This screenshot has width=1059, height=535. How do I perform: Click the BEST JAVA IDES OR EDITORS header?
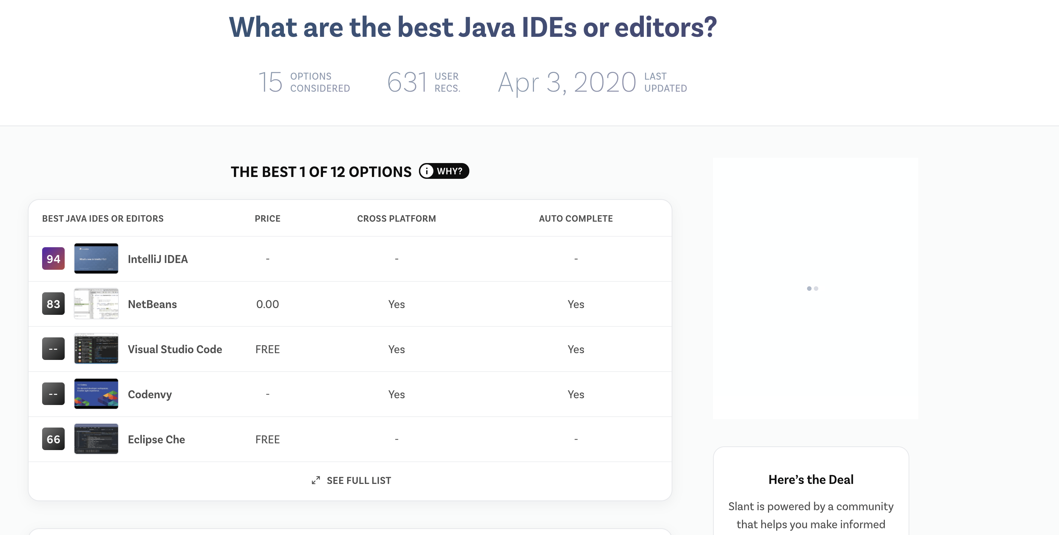click(x=103, y=218)
